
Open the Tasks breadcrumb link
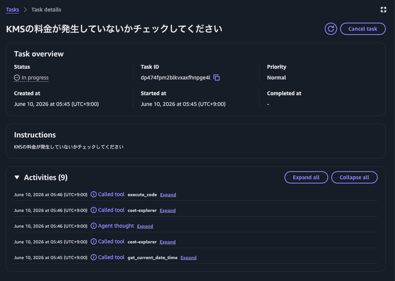point(12,10)
